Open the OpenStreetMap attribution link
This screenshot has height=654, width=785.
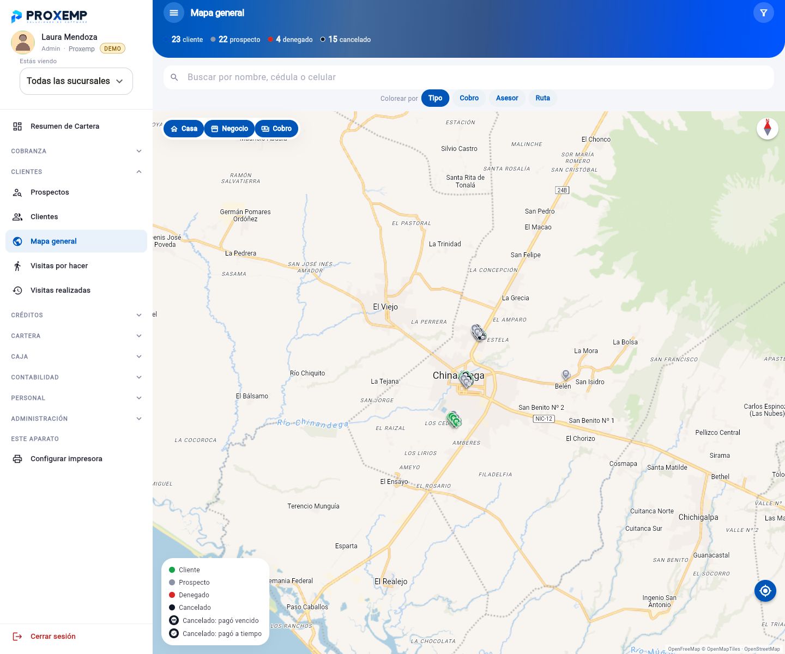pyautogui.click(x=762, y=649)
